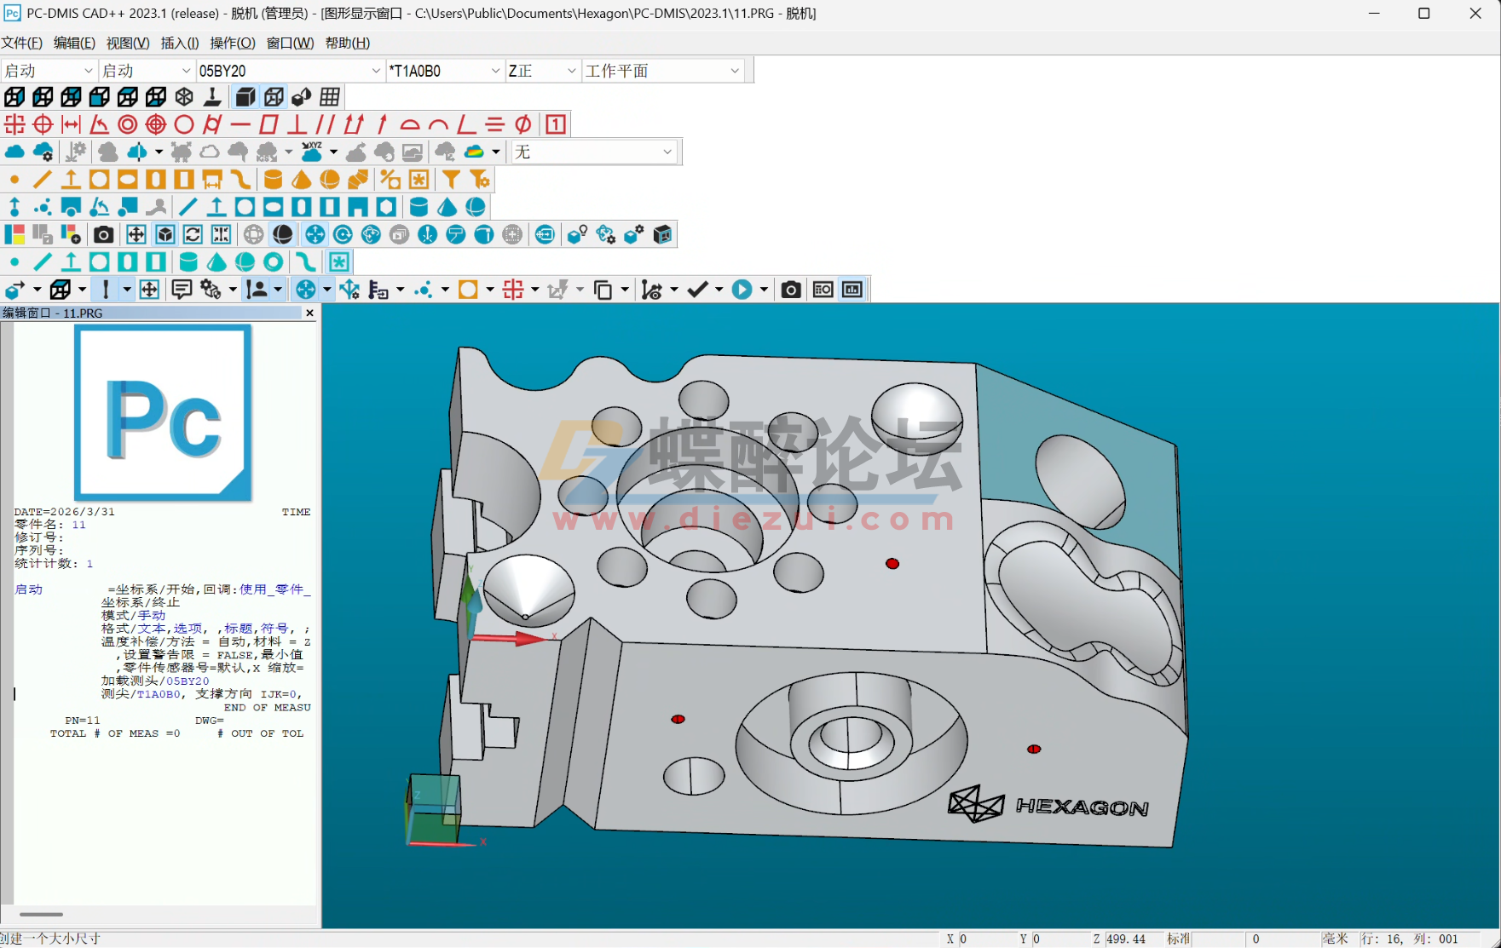Open the 05BY20 probe file dropdown
Image resolution: width=1501 pixels, height=948 pixels.
pos(377,71)
